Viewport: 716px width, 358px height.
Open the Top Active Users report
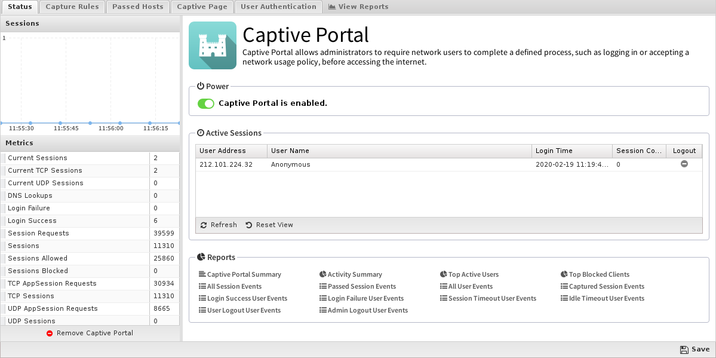pos(469,274)
